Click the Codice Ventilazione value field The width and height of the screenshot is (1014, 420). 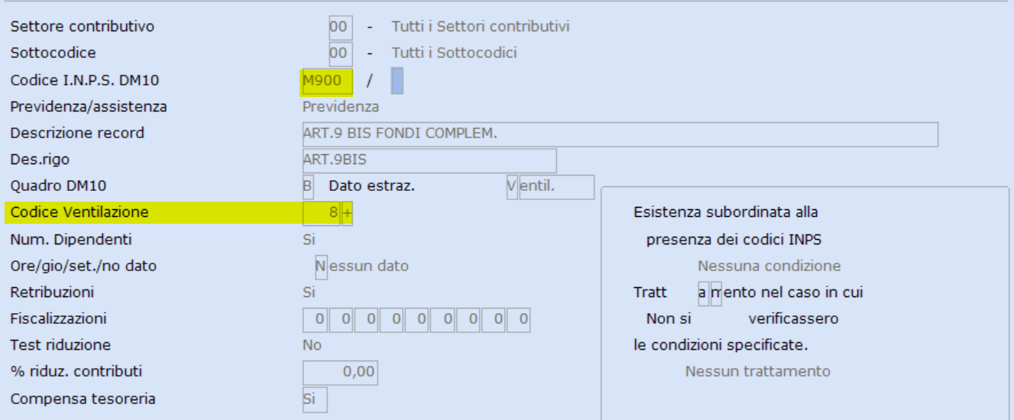(321, 213)
